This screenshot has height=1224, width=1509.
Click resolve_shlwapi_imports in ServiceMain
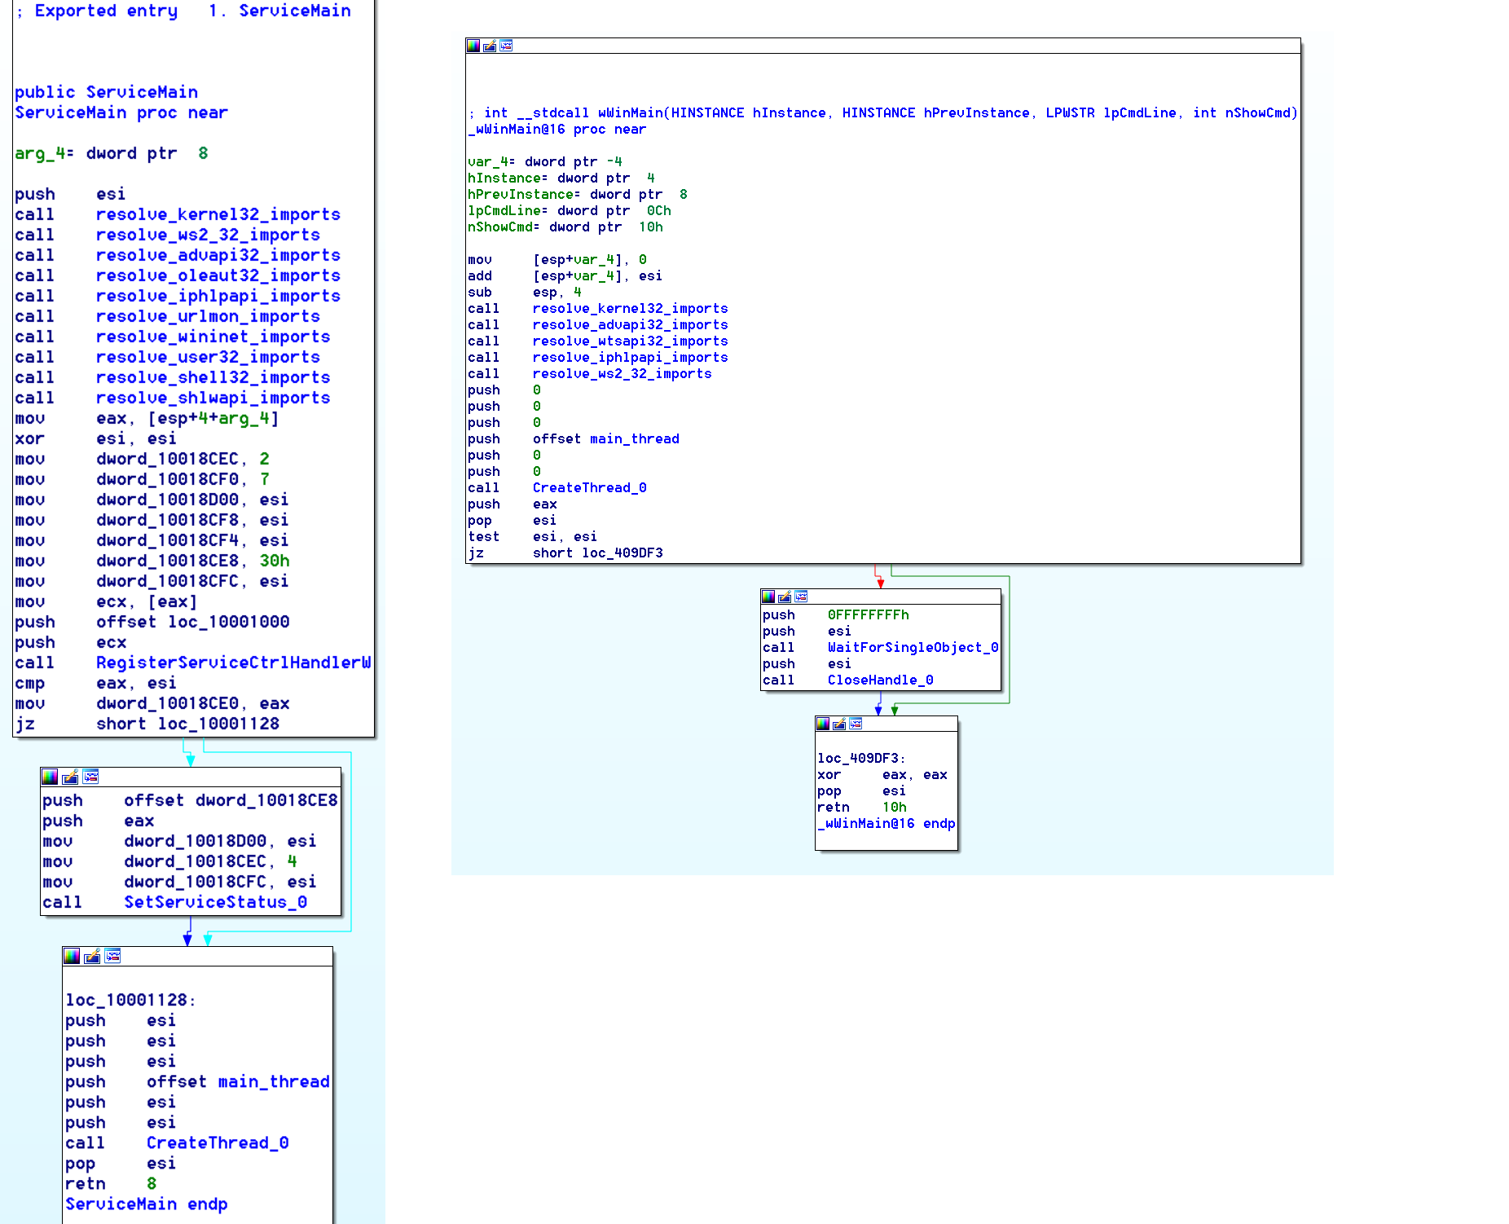(x=213, y=398)
